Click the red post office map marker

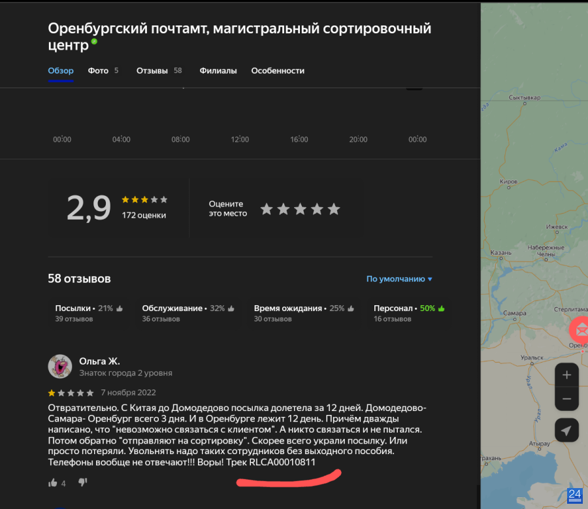tap(580, 330)
